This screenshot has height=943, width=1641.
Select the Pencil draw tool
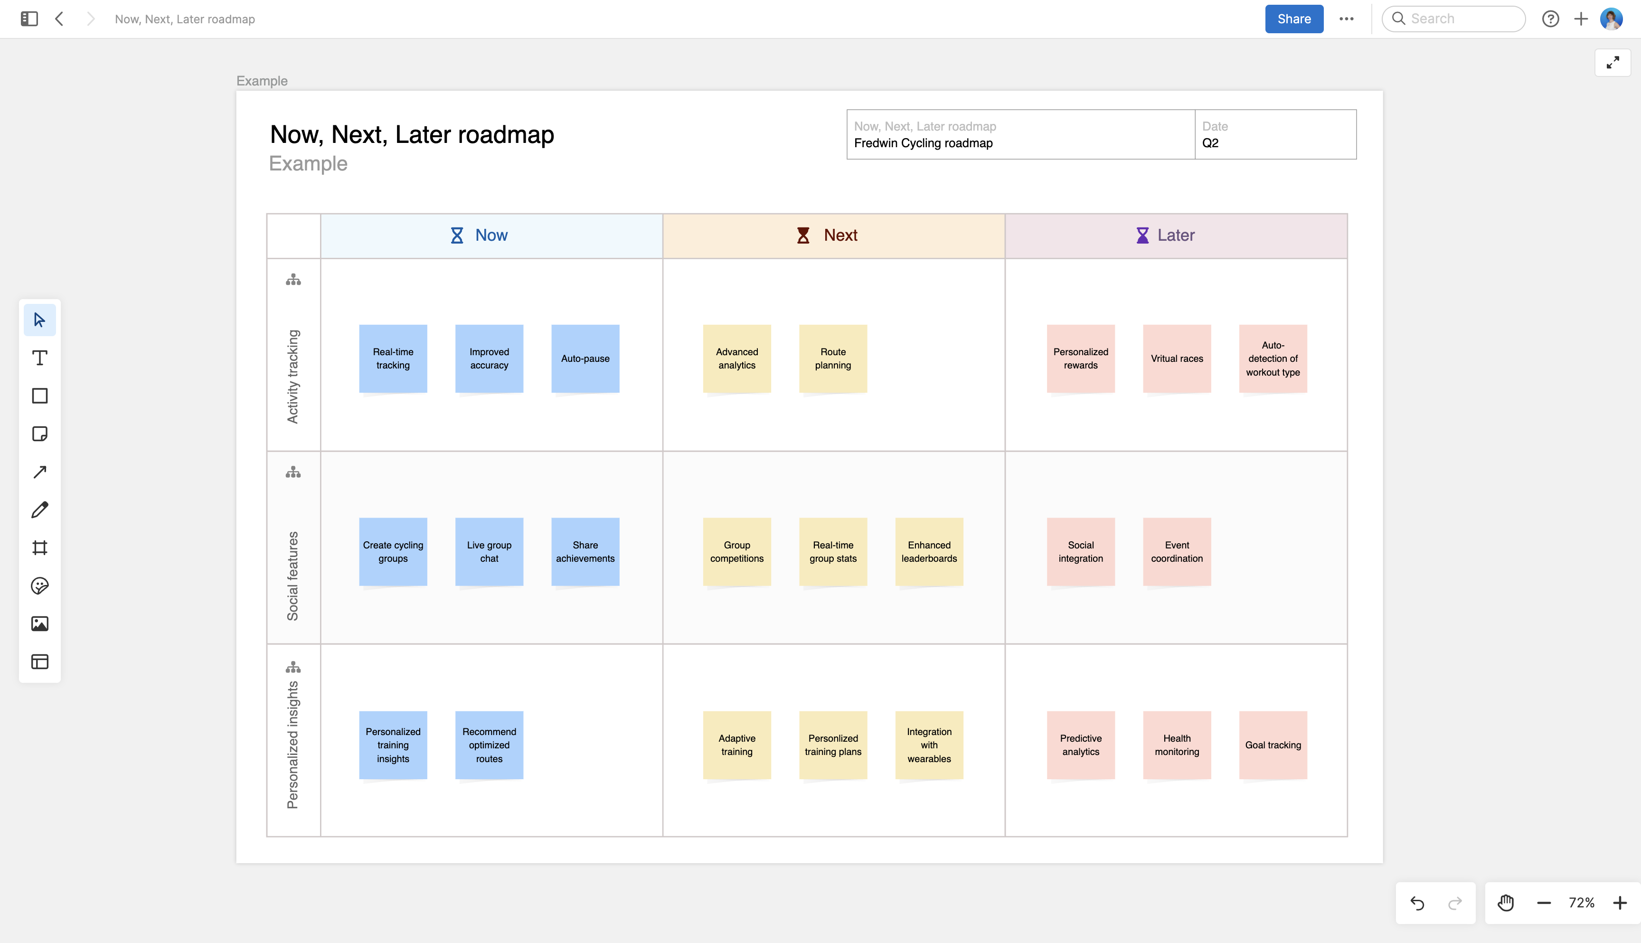point(39,509)
